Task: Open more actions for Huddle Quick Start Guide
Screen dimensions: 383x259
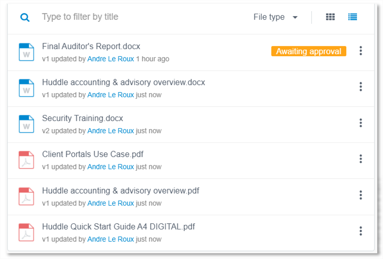Action: tap(360, 231)
